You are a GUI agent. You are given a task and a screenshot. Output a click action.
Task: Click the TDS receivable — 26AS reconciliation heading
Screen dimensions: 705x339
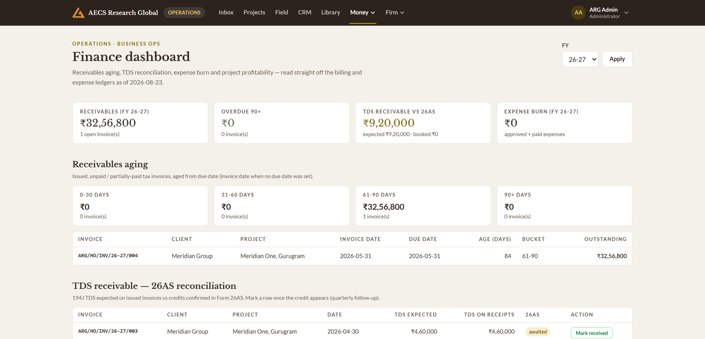click(154, 286)
